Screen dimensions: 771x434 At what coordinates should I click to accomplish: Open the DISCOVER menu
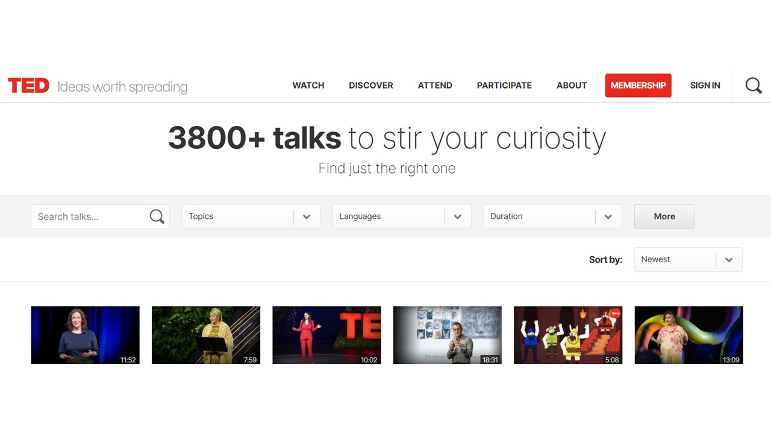370,86
